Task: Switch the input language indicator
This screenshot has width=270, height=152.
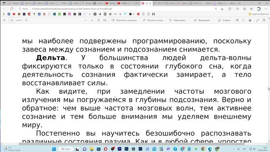Action: (x=244, y=149)
